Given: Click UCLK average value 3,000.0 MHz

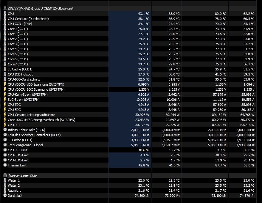Looking at the screenshot, I should [x=246, y=135].
